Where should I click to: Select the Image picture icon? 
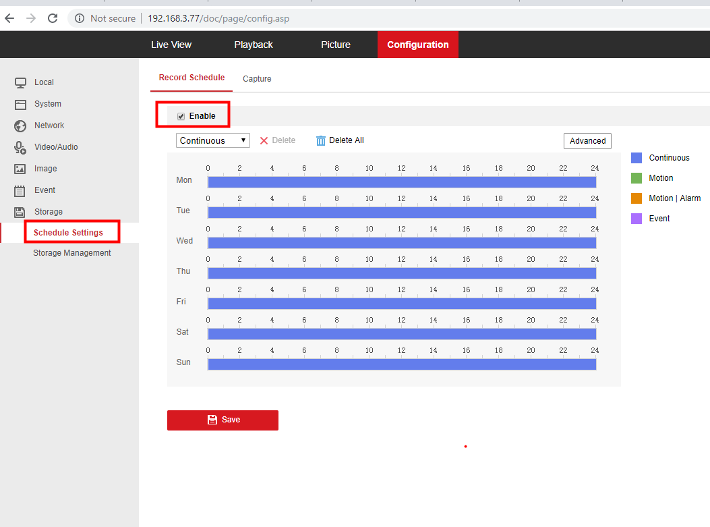20,169
